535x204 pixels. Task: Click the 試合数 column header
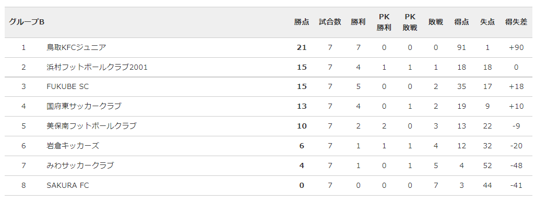[330, 22]
